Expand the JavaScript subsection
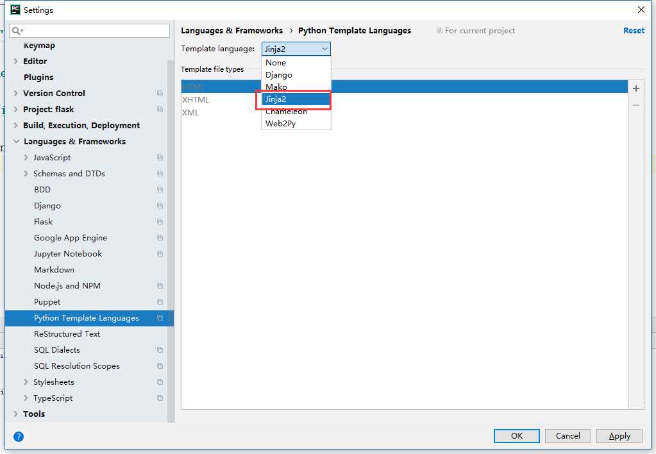The width and height of the screenshot is (656, 454). tap(26, 157)
